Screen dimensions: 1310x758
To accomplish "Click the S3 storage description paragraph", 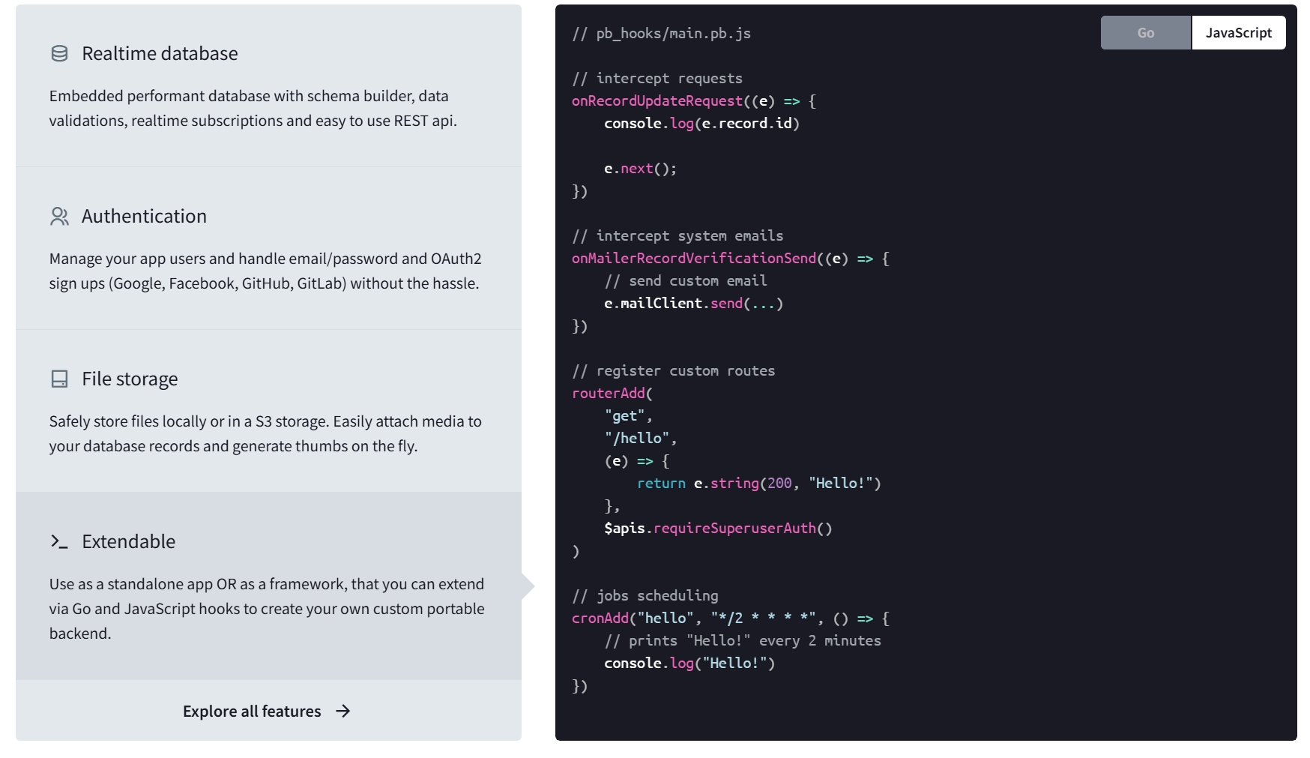I will [265, 433].
